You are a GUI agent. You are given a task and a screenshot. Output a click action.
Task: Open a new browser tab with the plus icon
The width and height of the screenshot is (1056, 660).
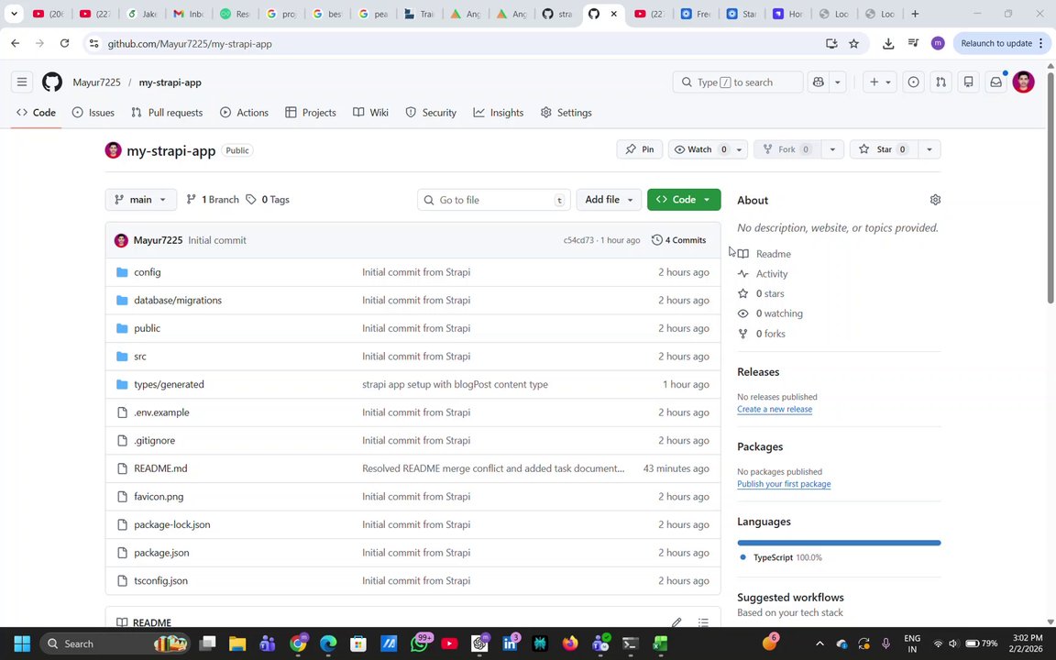point(915,14)
